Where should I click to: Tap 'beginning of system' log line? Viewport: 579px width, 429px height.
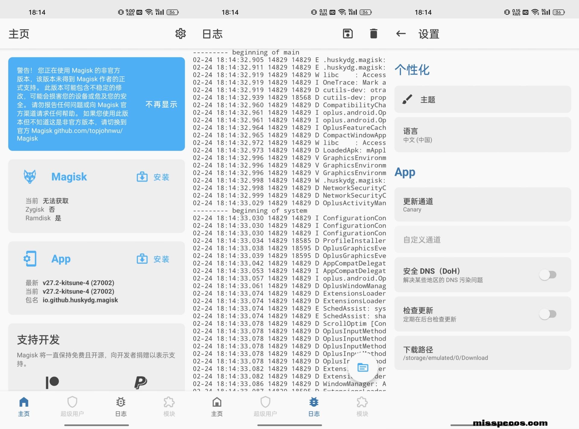[x=250, y=210]
